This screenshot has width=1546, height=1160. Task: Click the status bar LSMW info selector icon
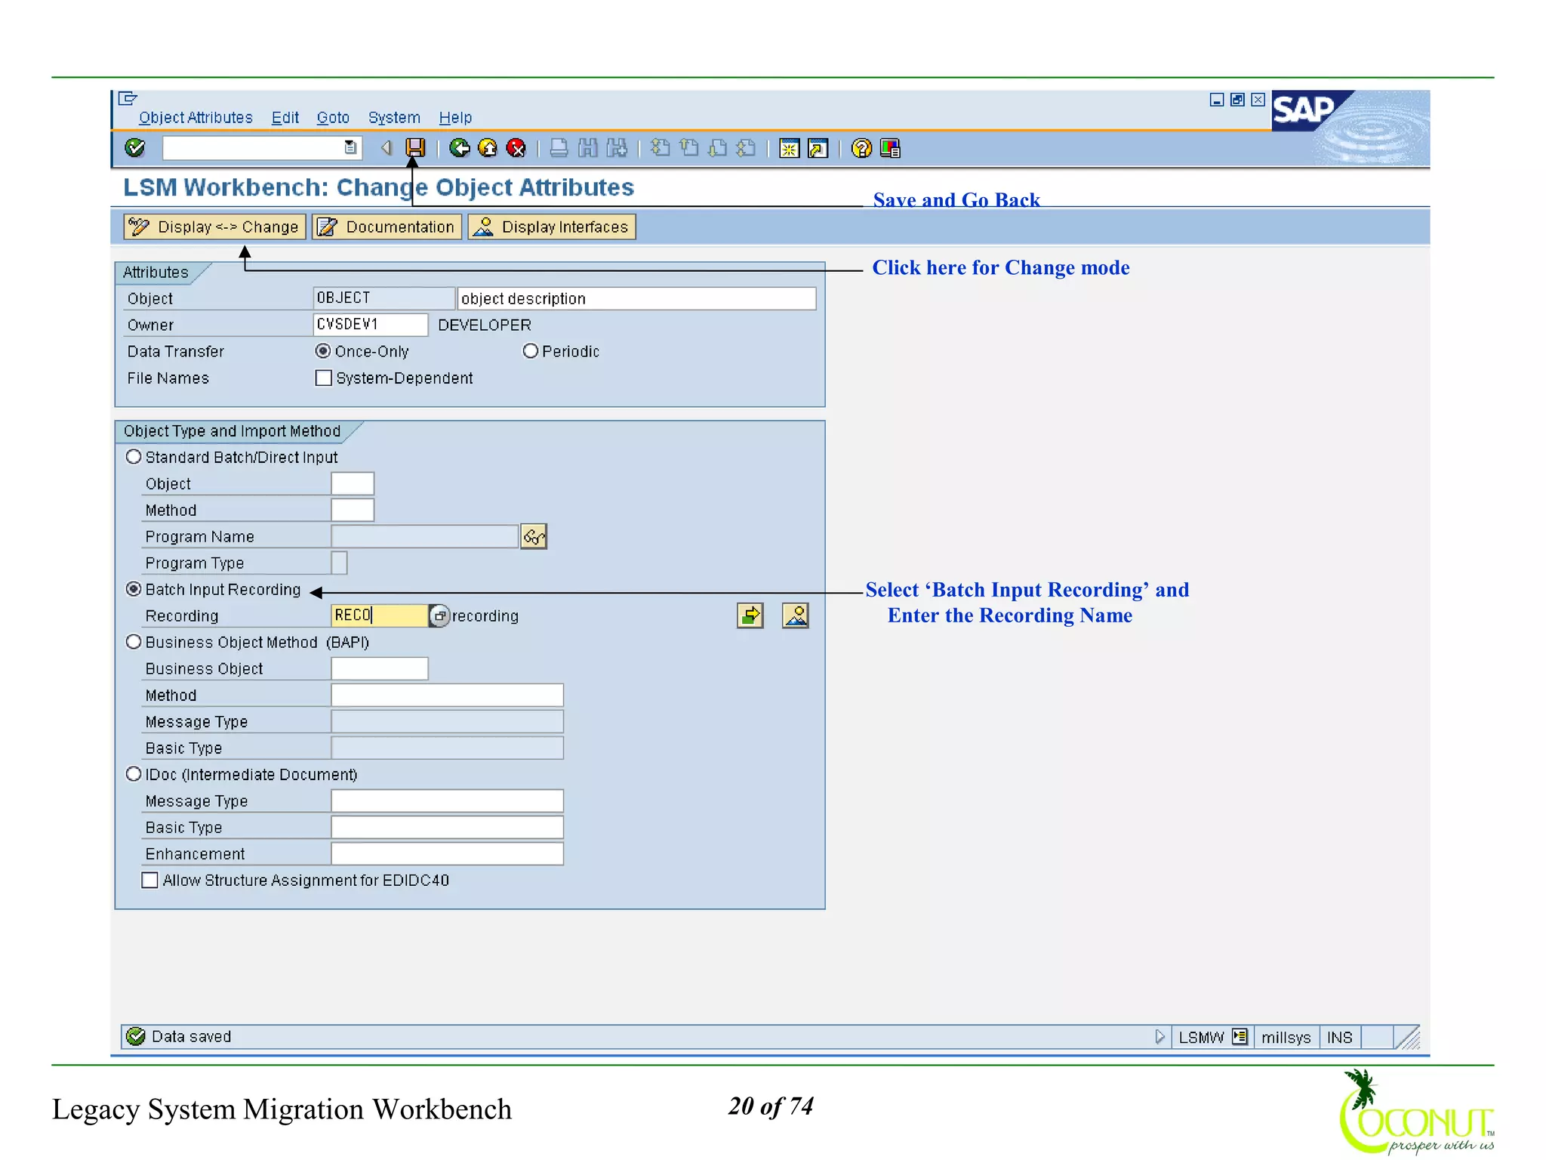[x=1240, y=1037]
